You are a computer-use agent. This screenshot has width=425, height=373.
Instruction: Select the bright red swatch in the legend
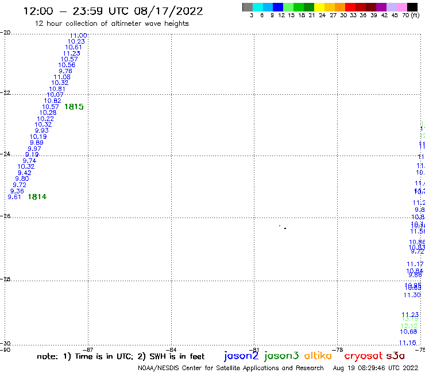click(350, 7)
